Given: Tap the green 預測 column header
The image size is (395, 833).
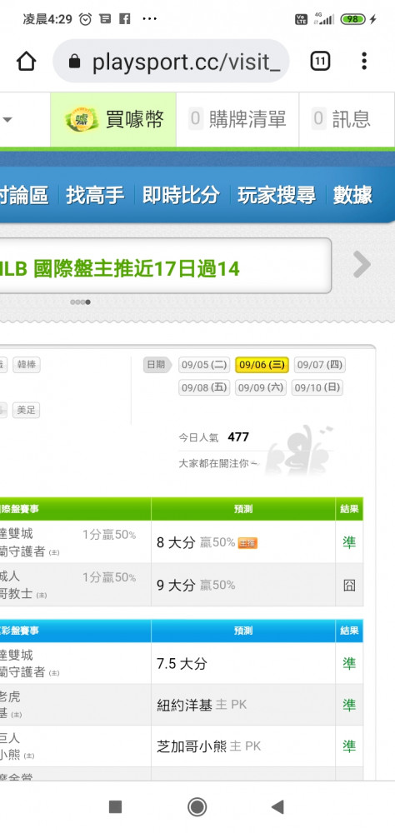Looking at the screenshot, I should 243,509.
